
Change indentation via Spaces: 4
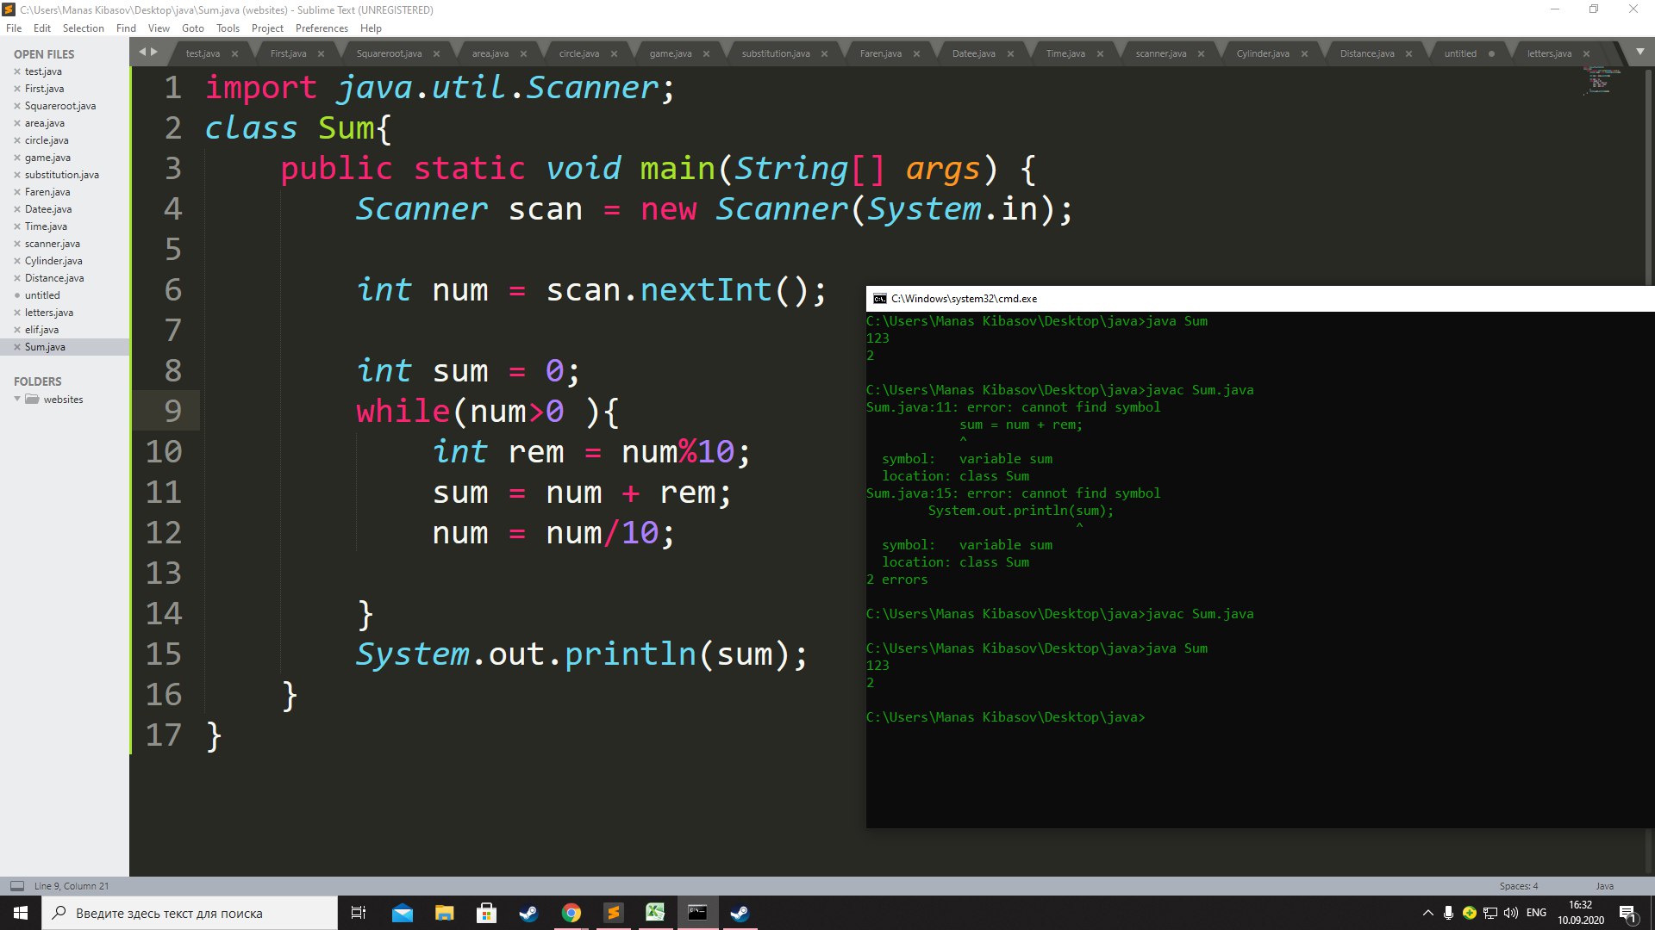(x=1518, y=886)
